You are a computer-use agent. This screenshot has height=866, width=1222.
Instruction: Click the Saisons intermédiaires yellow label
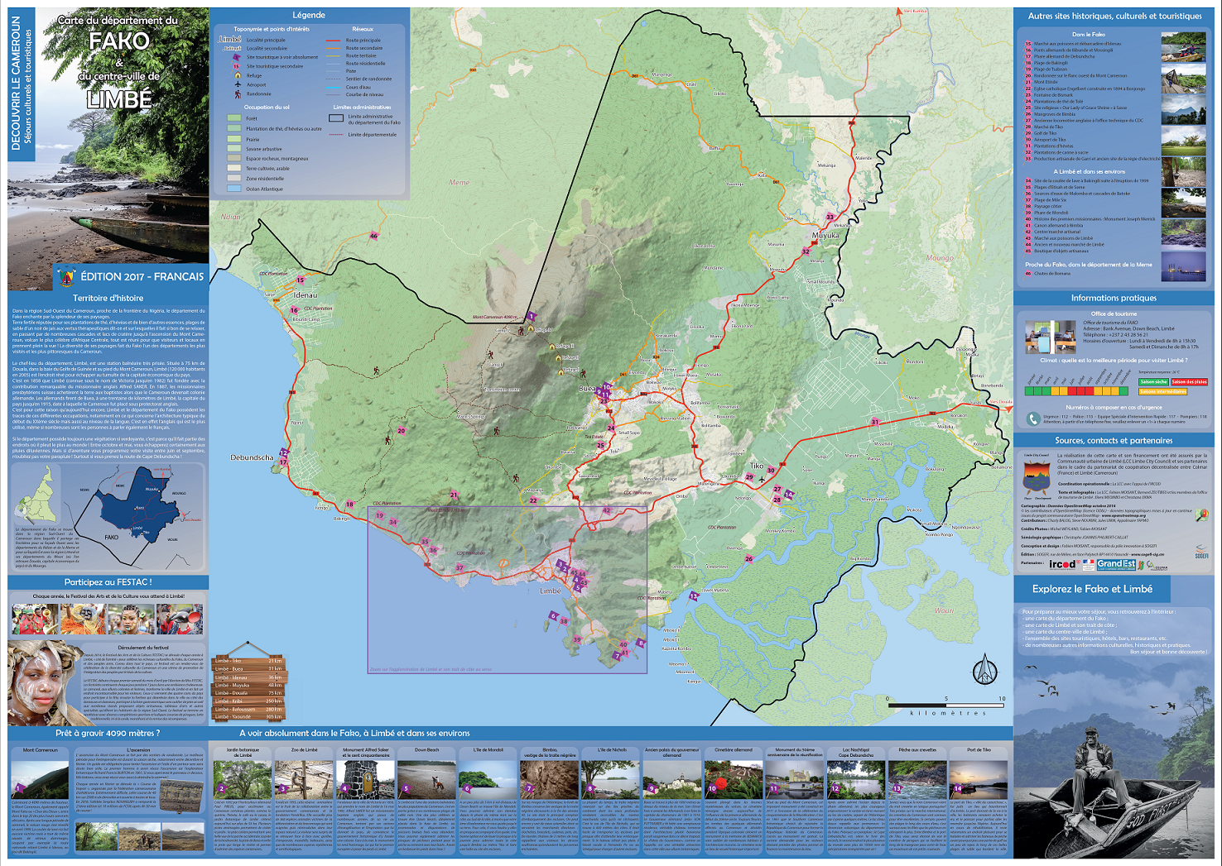pos(1163,392)
